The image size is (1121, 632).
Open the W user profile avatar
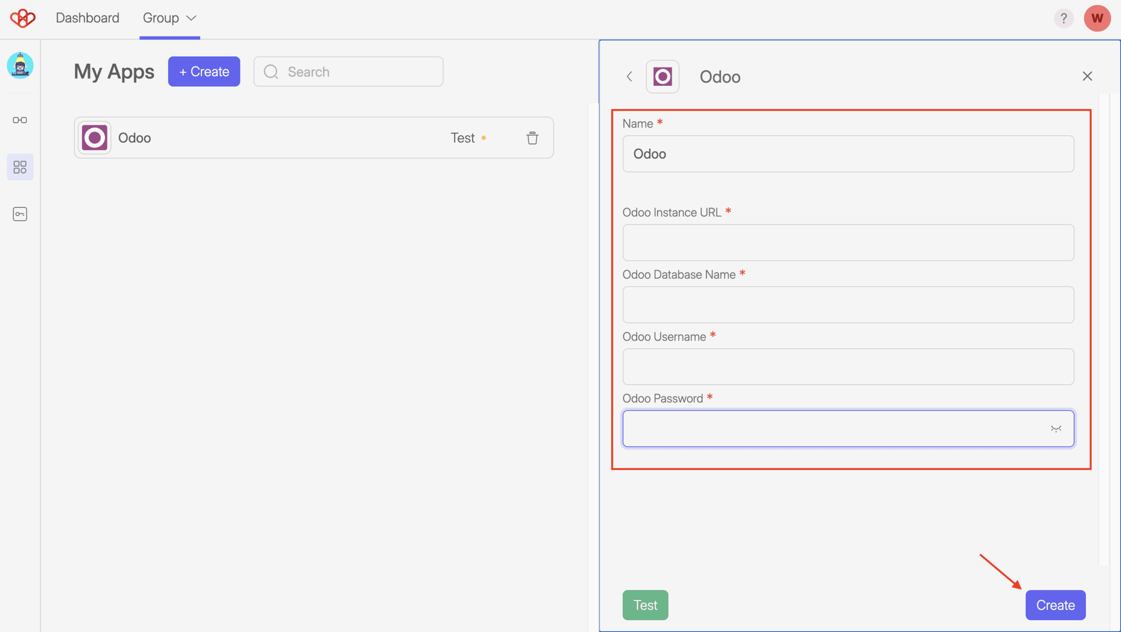click(1097, 18)
